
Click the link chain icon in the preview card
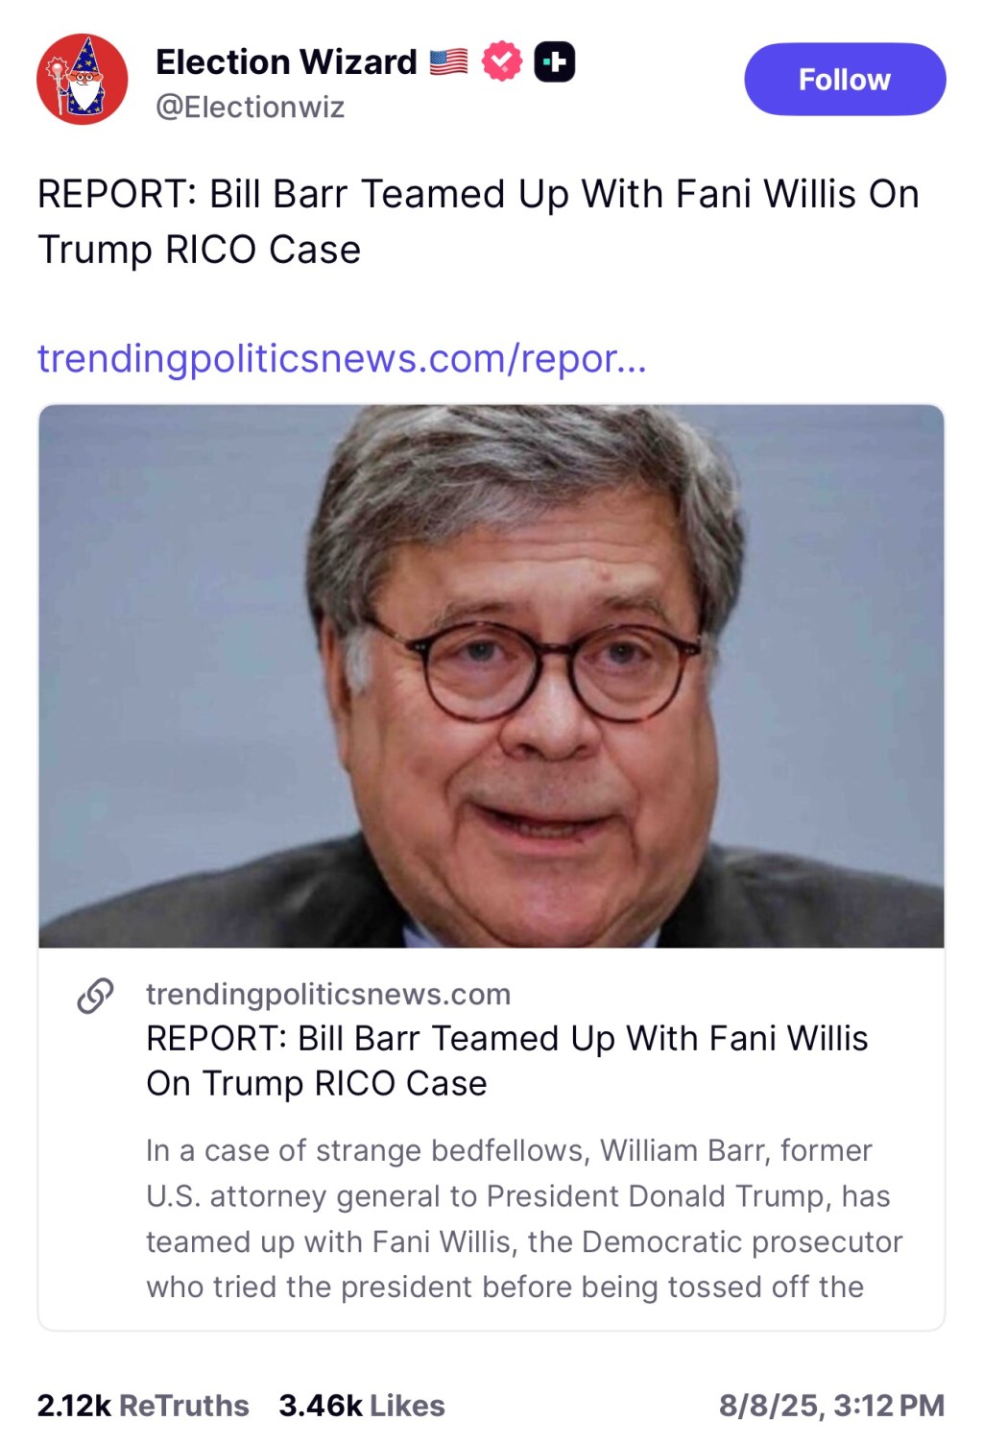[x=92, y=994]
